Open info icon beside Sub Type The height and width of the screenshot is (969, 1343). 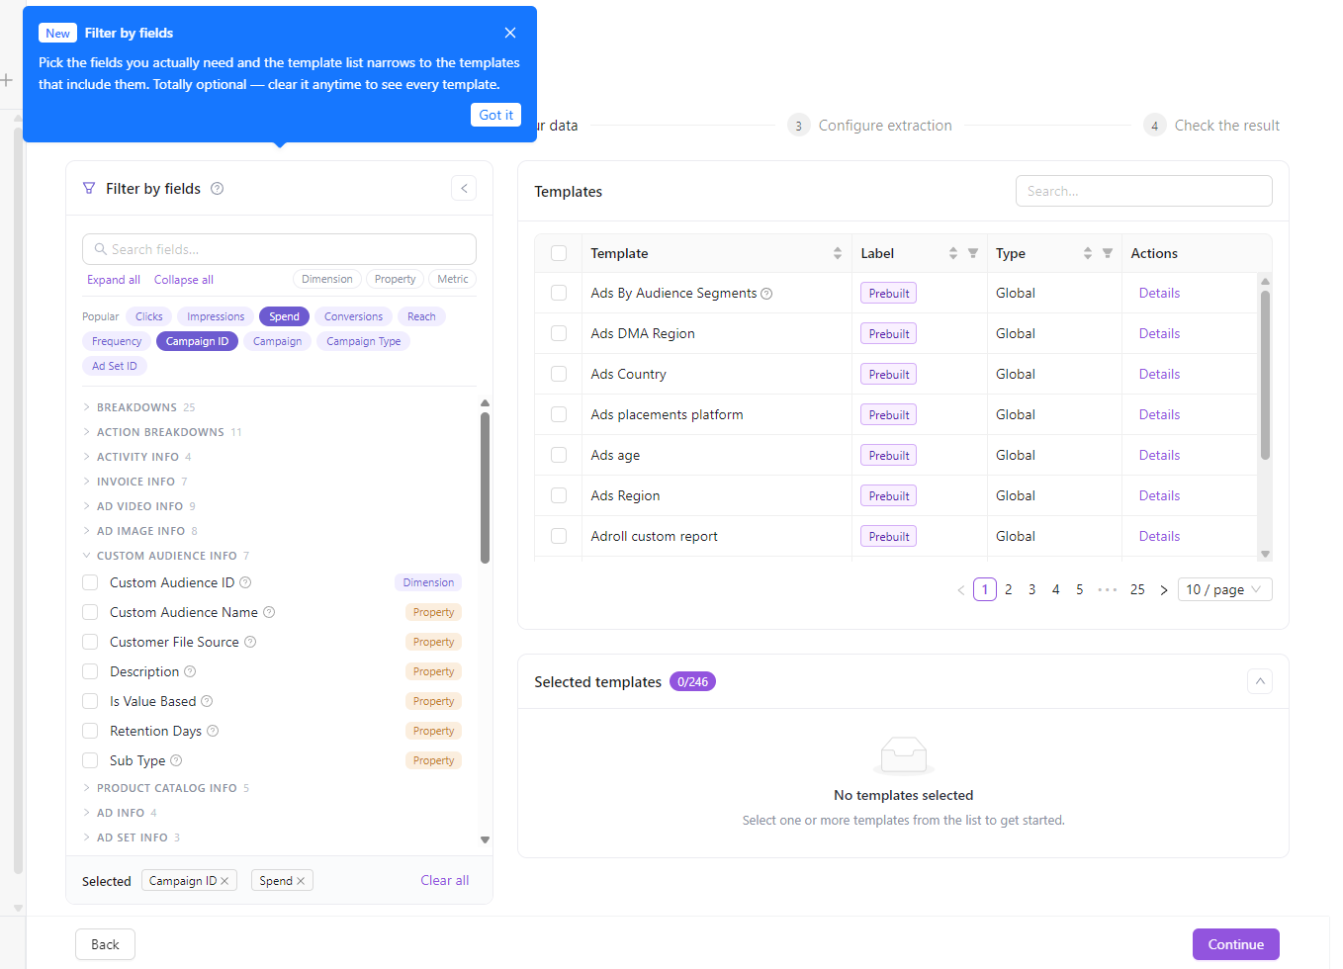click(x=176, y=760)
